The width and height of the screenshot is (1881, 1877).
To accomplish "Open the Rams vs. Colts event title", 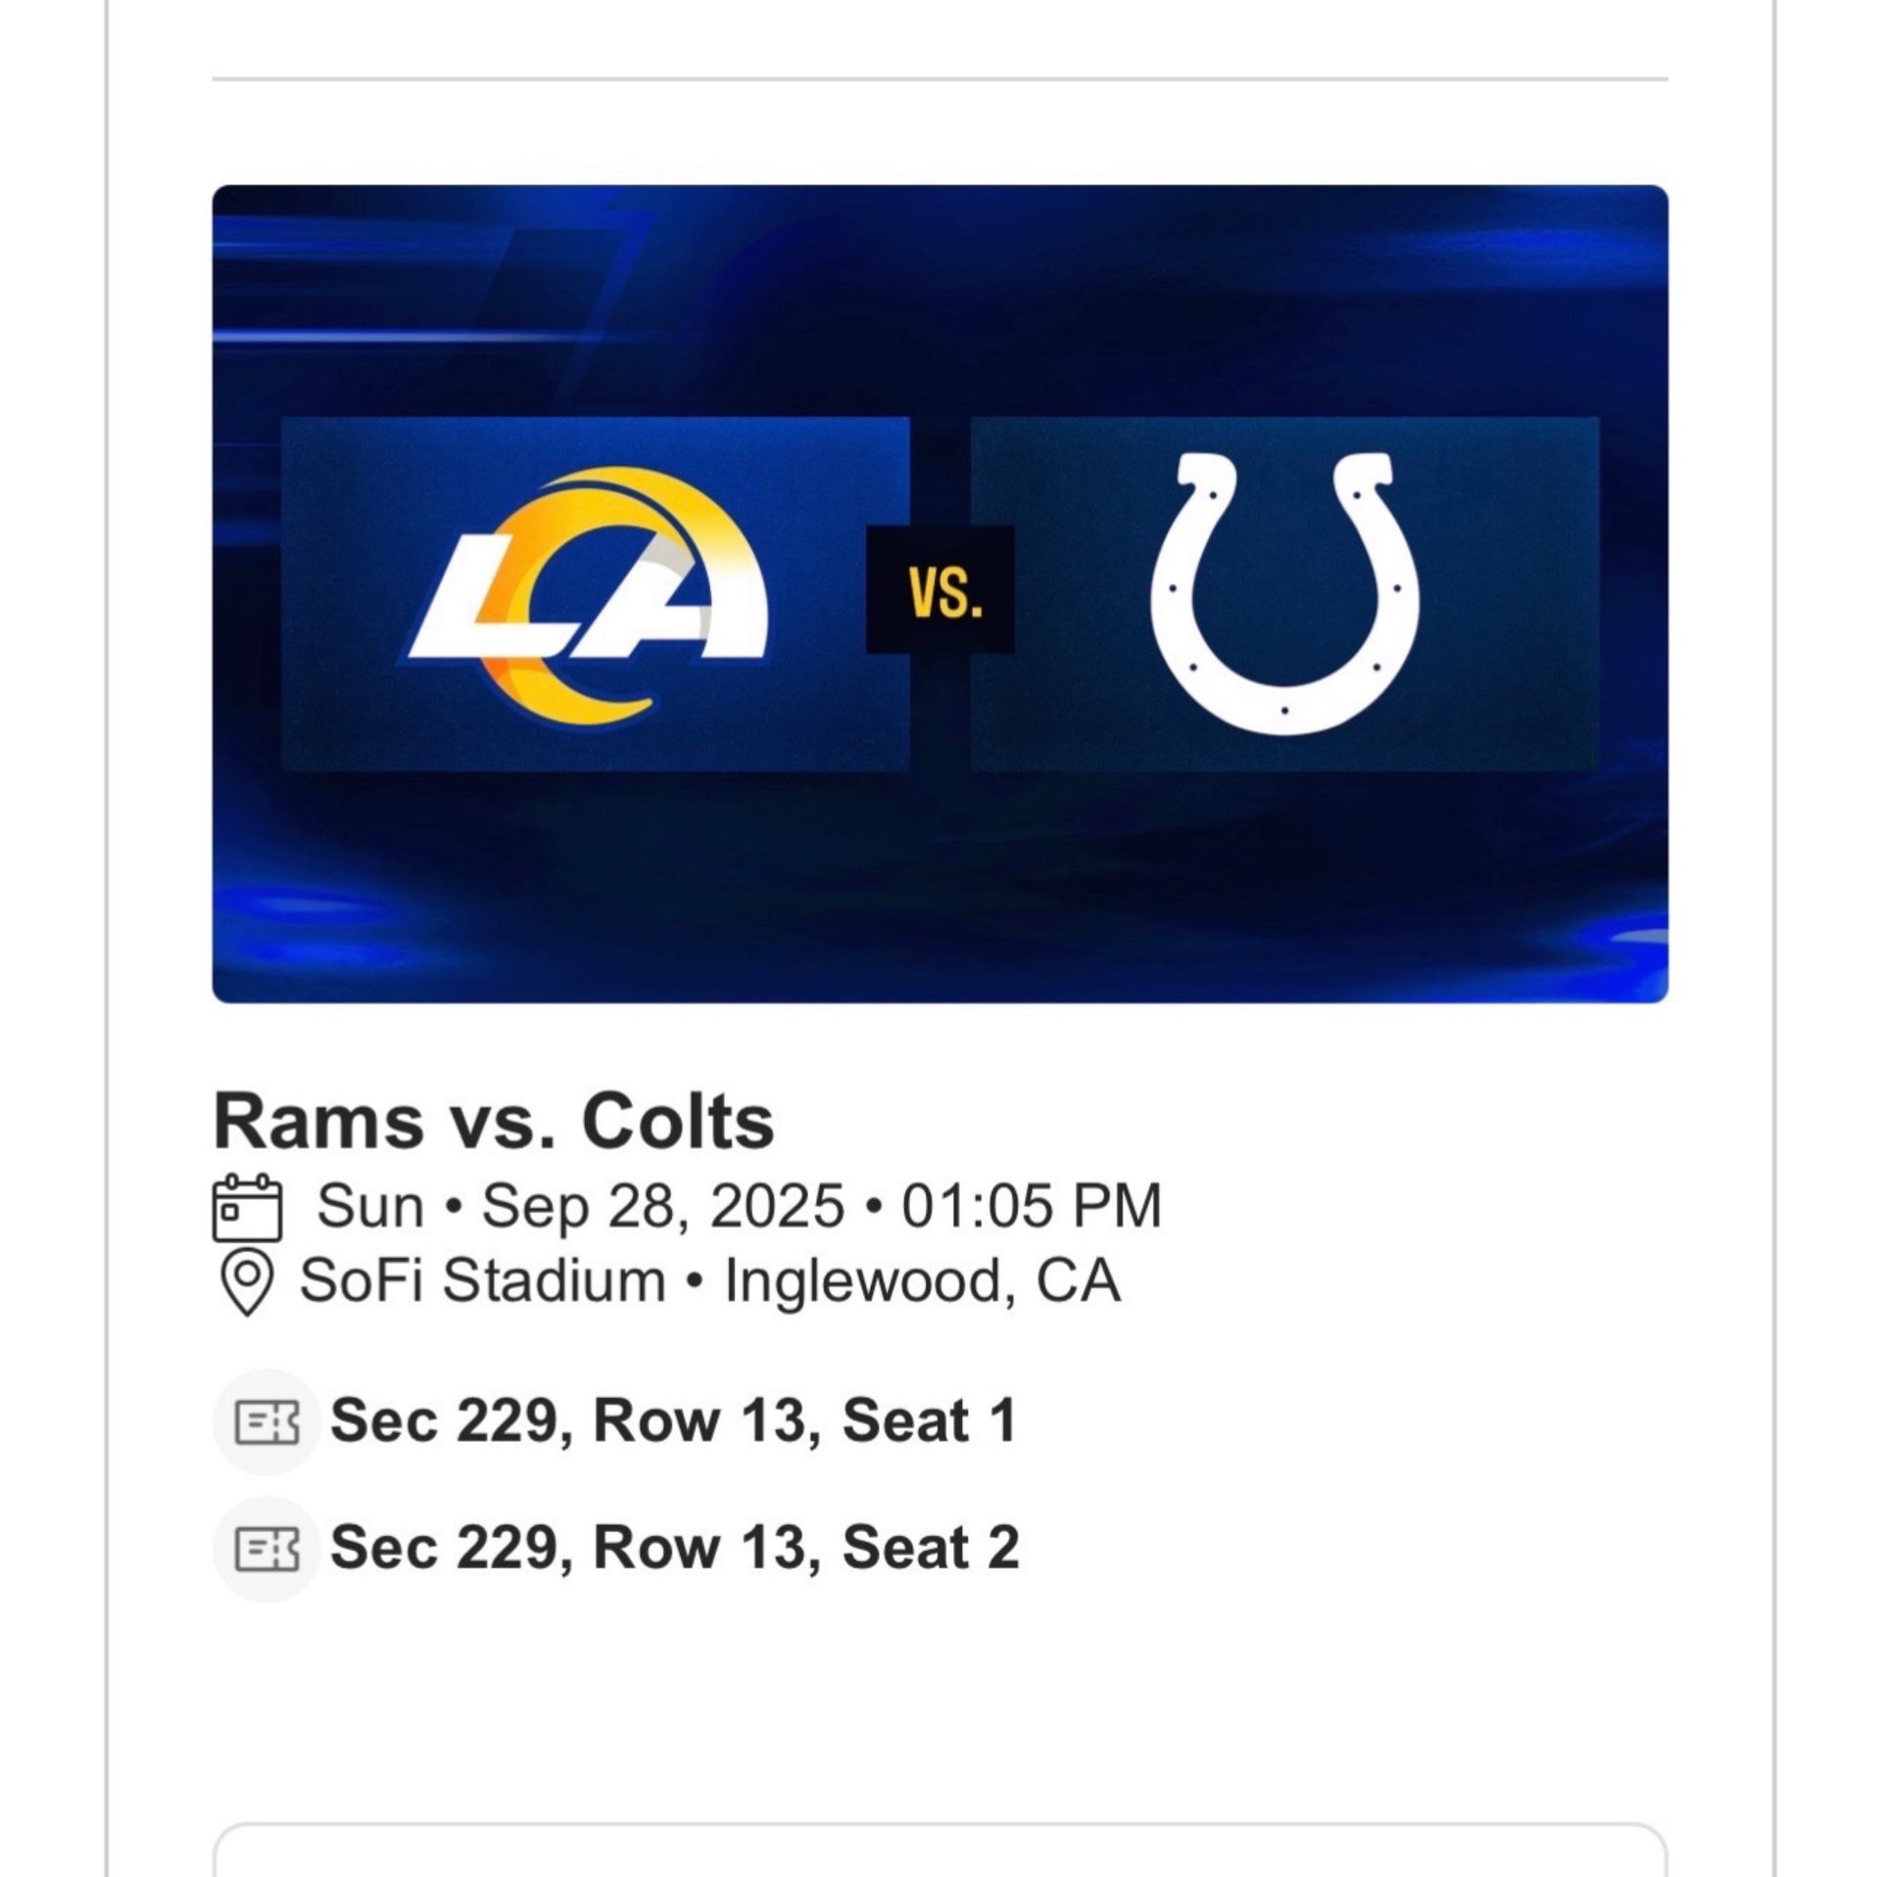I will tap(494, 1123).
